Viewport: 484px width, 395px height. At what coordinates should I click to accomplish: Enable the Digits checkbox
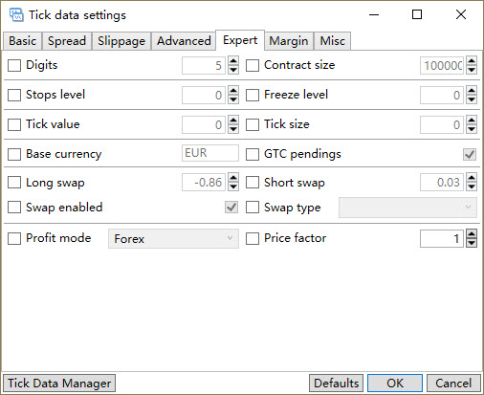pos(14,65)
